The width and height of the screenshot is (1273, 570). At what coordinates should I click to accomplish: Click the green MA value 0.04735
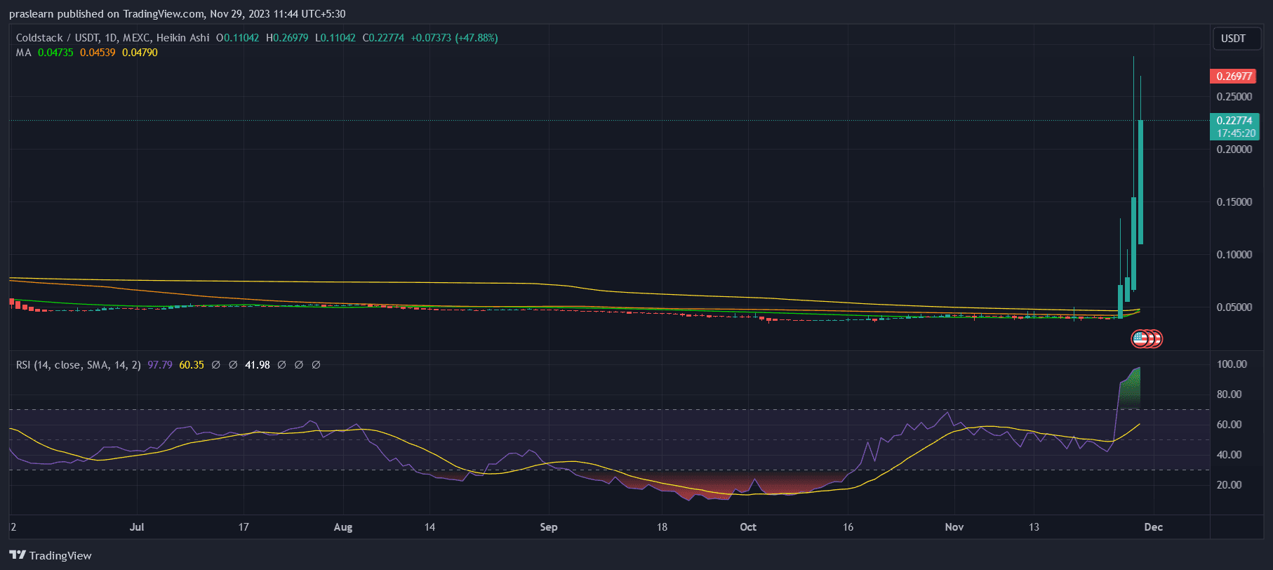click(x=55, y=53)
